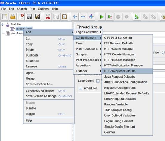Image resolution: width=165 pixels, height=141 pixels.
Task: Click the Paste clipboard icon
Action: [x=64, y=17]
